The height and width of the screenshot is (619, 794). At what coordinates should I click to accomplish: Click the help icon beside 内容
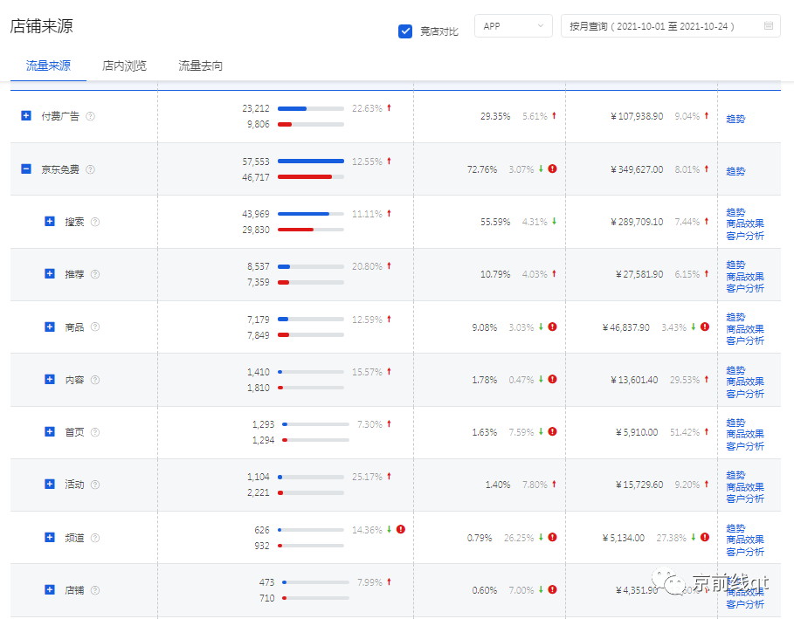[94, 380]
